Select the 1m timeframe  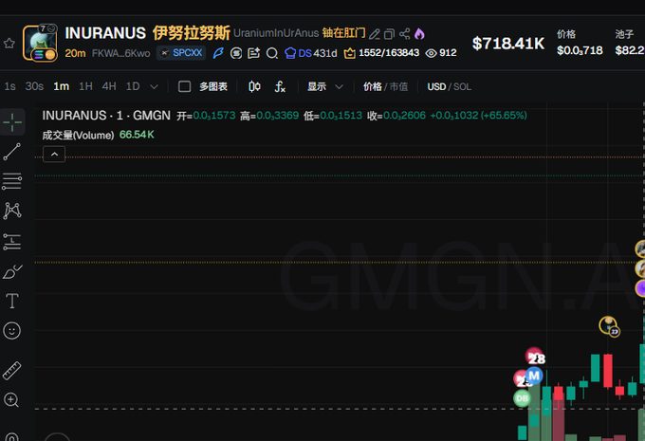(x=62, y=86)
